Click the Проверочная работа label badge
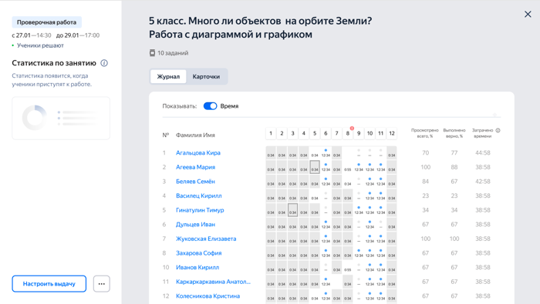 (47, 22)
